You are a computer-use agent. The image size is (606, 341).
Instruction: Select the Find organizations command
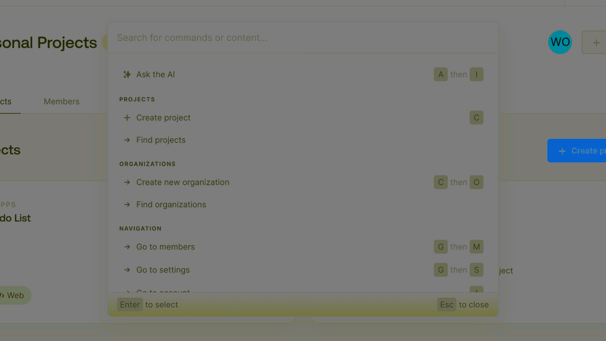(x=171, y=205)
